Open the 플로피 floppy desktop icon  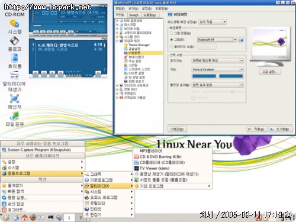click(x=14, y=44)
